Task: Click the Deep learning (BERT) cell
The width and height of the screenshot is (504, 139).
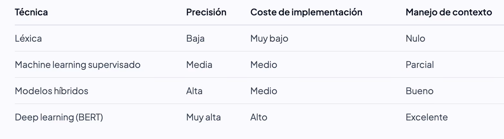Action: (59, 117)
